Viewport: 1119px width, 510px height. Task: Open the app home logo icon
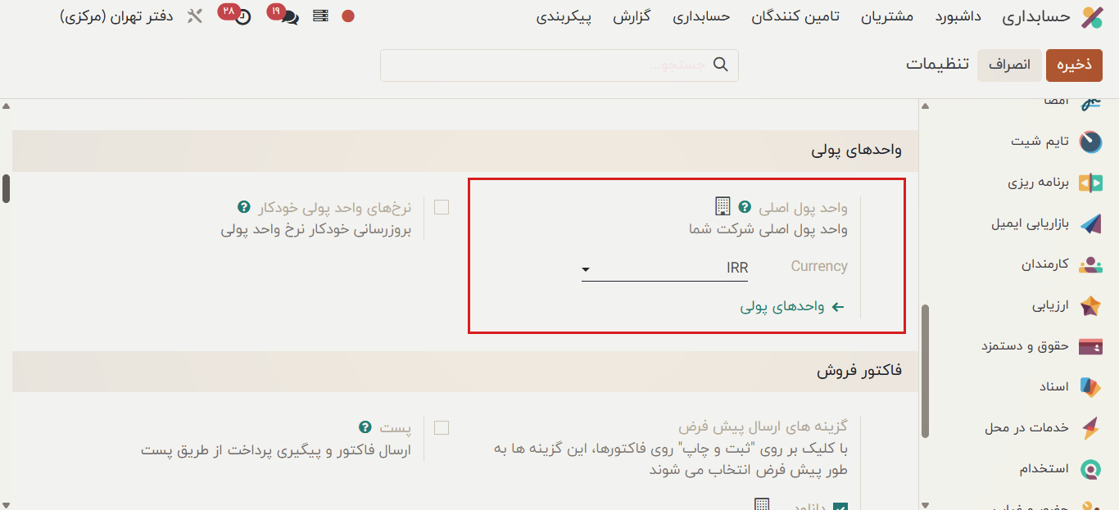[1091, 17]
